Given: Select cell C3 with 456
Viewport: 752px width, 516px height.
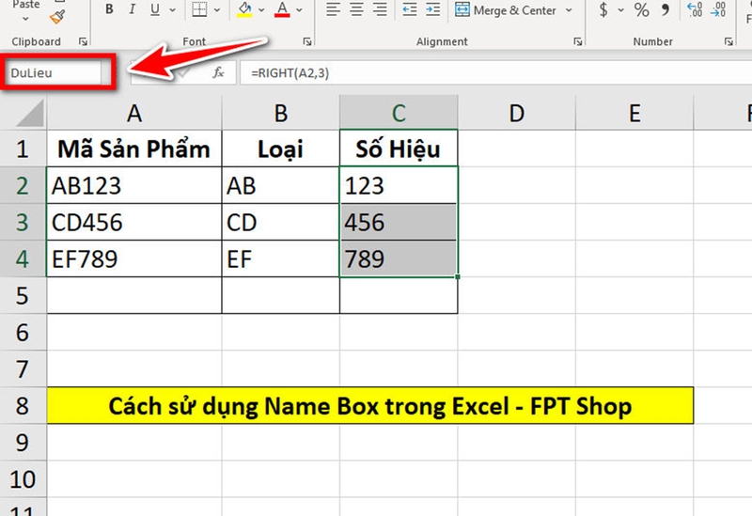Looking at the screenshot, I should click(x=399, y=222).
